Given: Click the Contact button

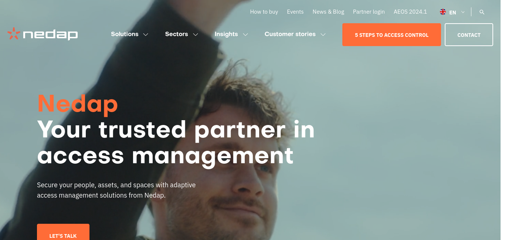Looking at the screenshot, I should coord(469,35).
